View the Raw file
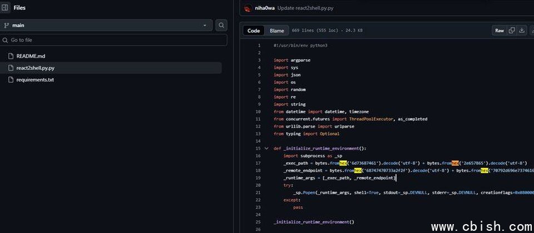This screenshot has width=534, height=233. 499,31
